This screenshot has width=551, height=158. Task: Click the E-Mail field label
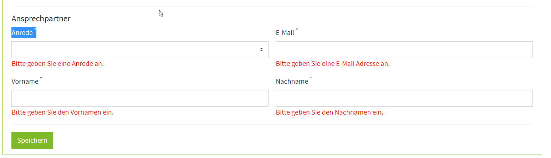pos(285,33)
